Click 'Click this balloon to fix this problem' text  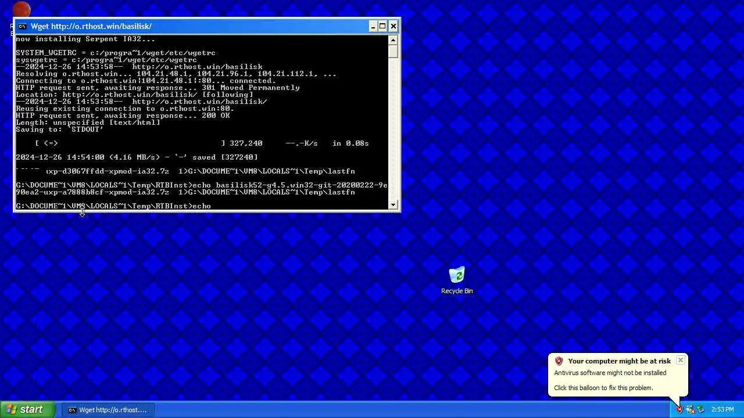point(603,388)
